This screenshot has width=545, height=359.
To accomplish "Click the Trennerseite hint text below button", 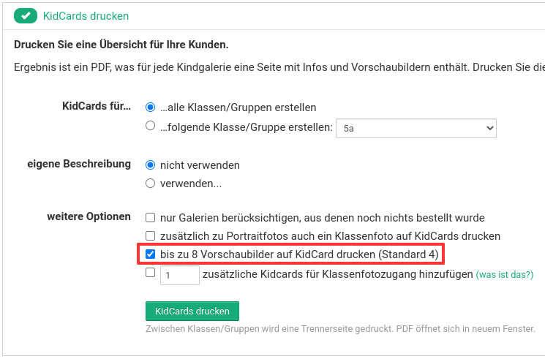I will pos(340,328).
